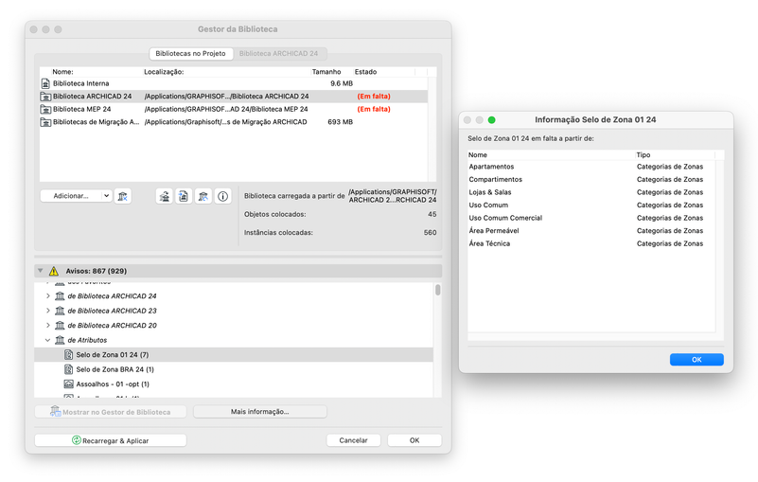Click library icon beside de Atributos
The width and height of the screenshot is (758, 482).
60,340
